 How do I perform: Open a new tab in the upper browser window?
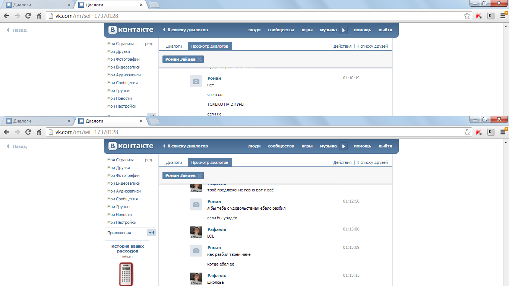click(x=154, y=5)
